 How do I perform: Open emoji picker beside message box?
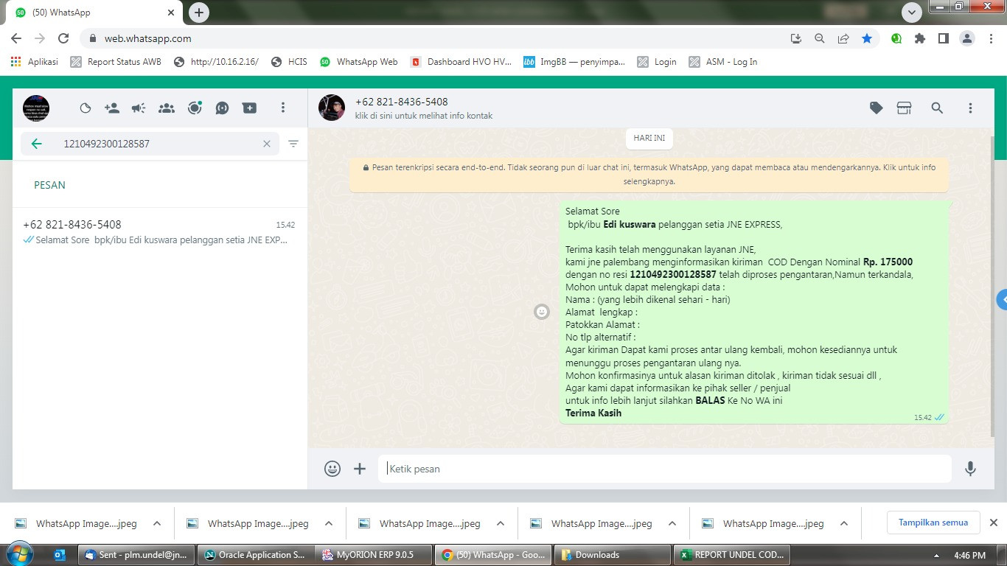[x=332, y=468]
